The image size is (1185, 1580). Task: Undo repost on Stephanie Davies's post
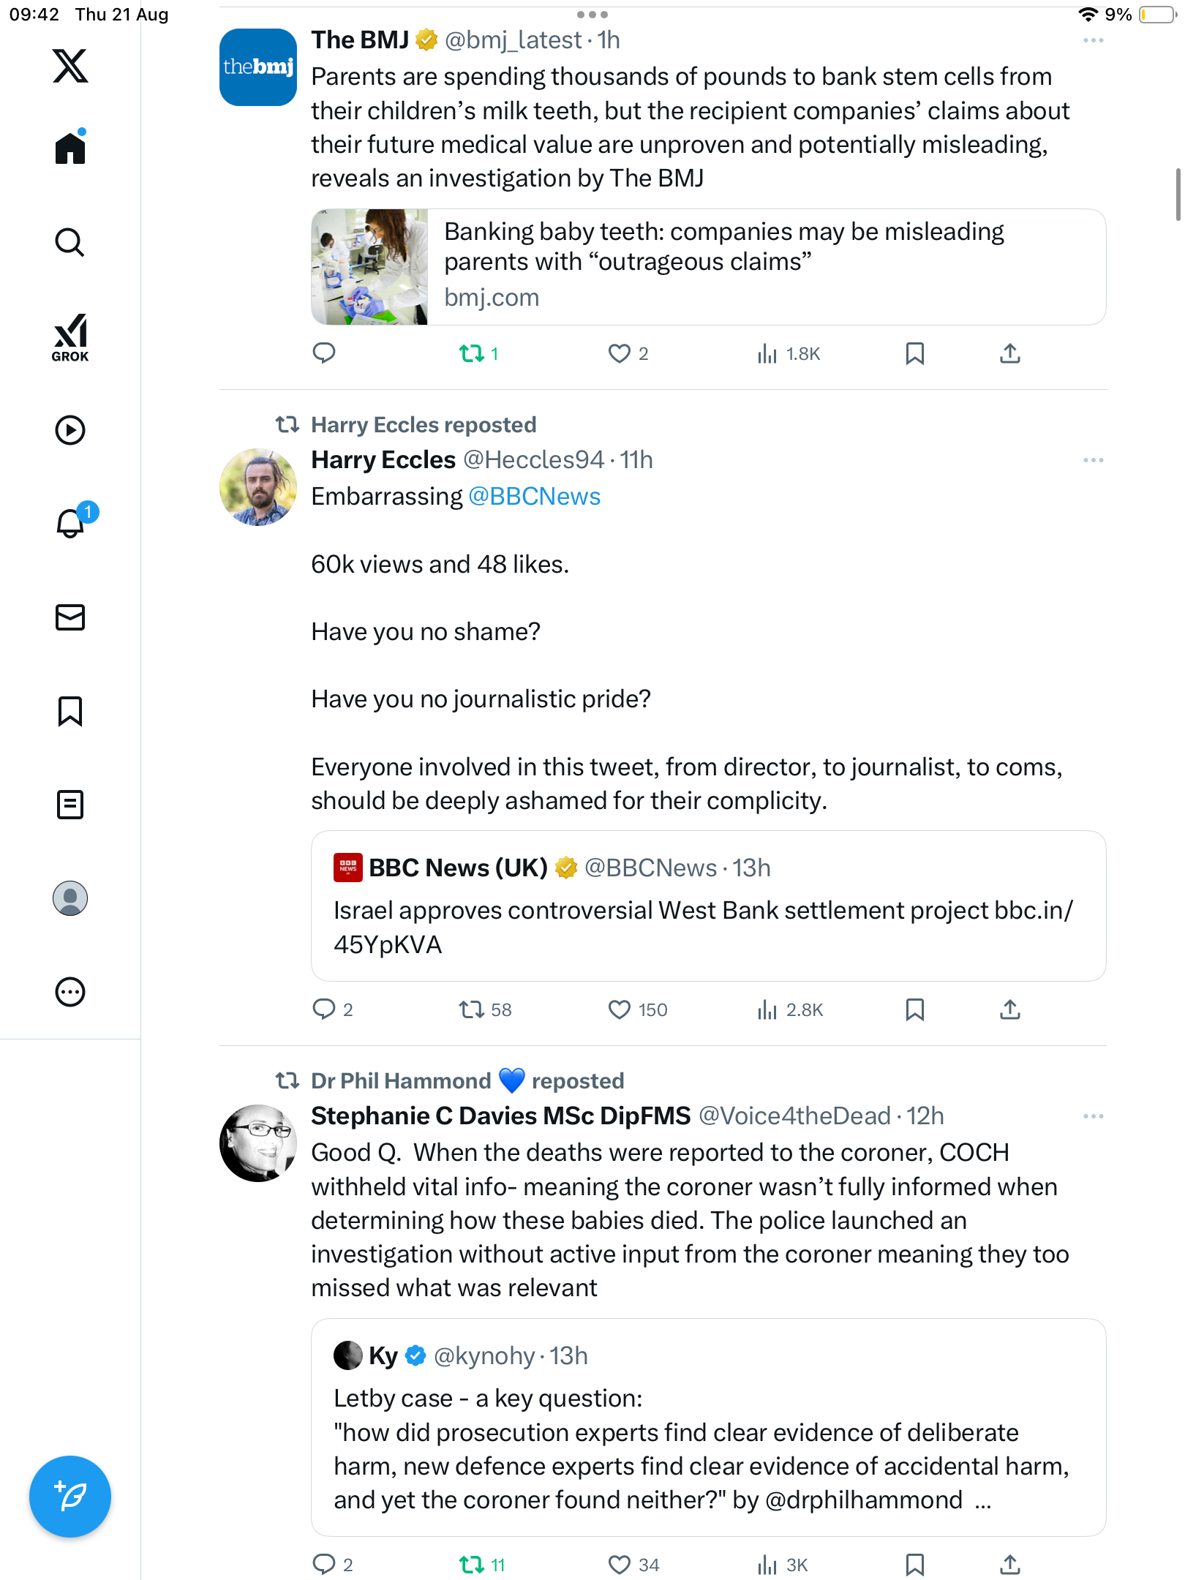tap(472, 1565)
